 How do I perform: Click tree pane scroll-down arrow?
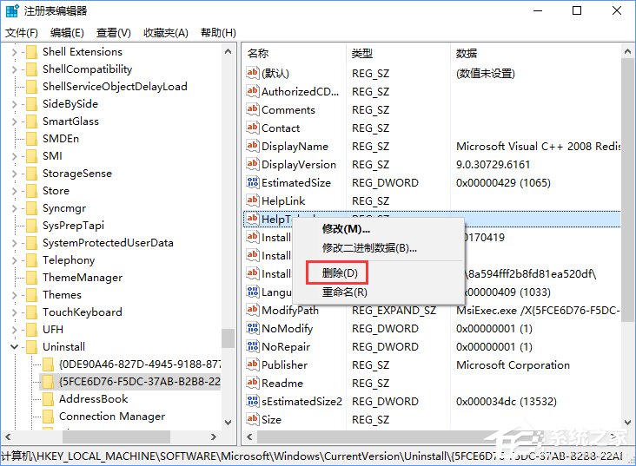228,423
